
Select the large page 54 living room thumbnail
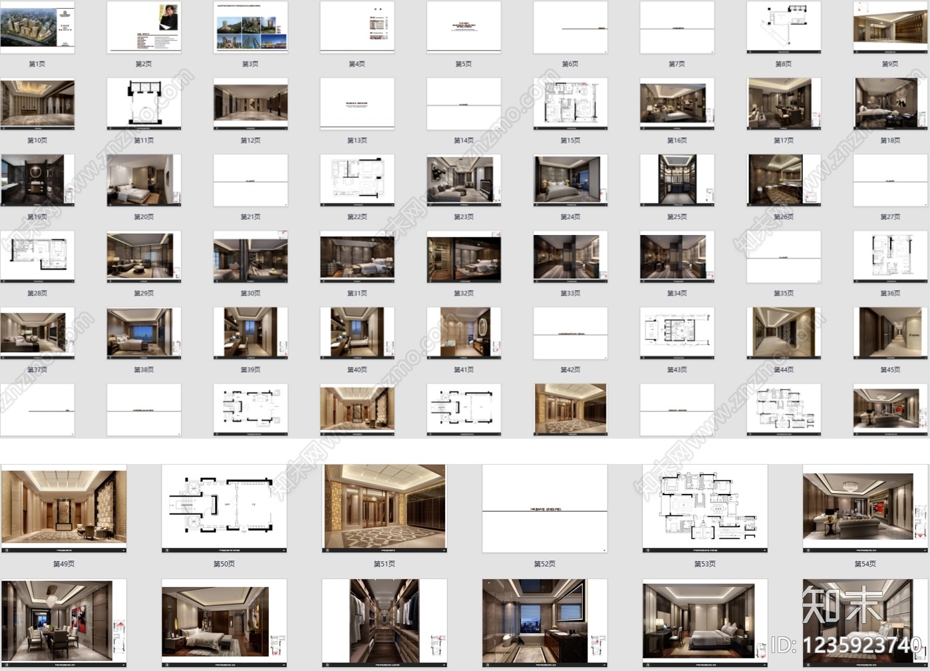tap(865, 509)
